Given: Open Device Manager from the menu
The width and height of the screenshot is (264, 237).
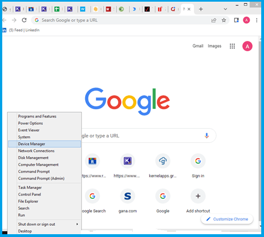Looking at the screenshot, I should click(44, 144).
